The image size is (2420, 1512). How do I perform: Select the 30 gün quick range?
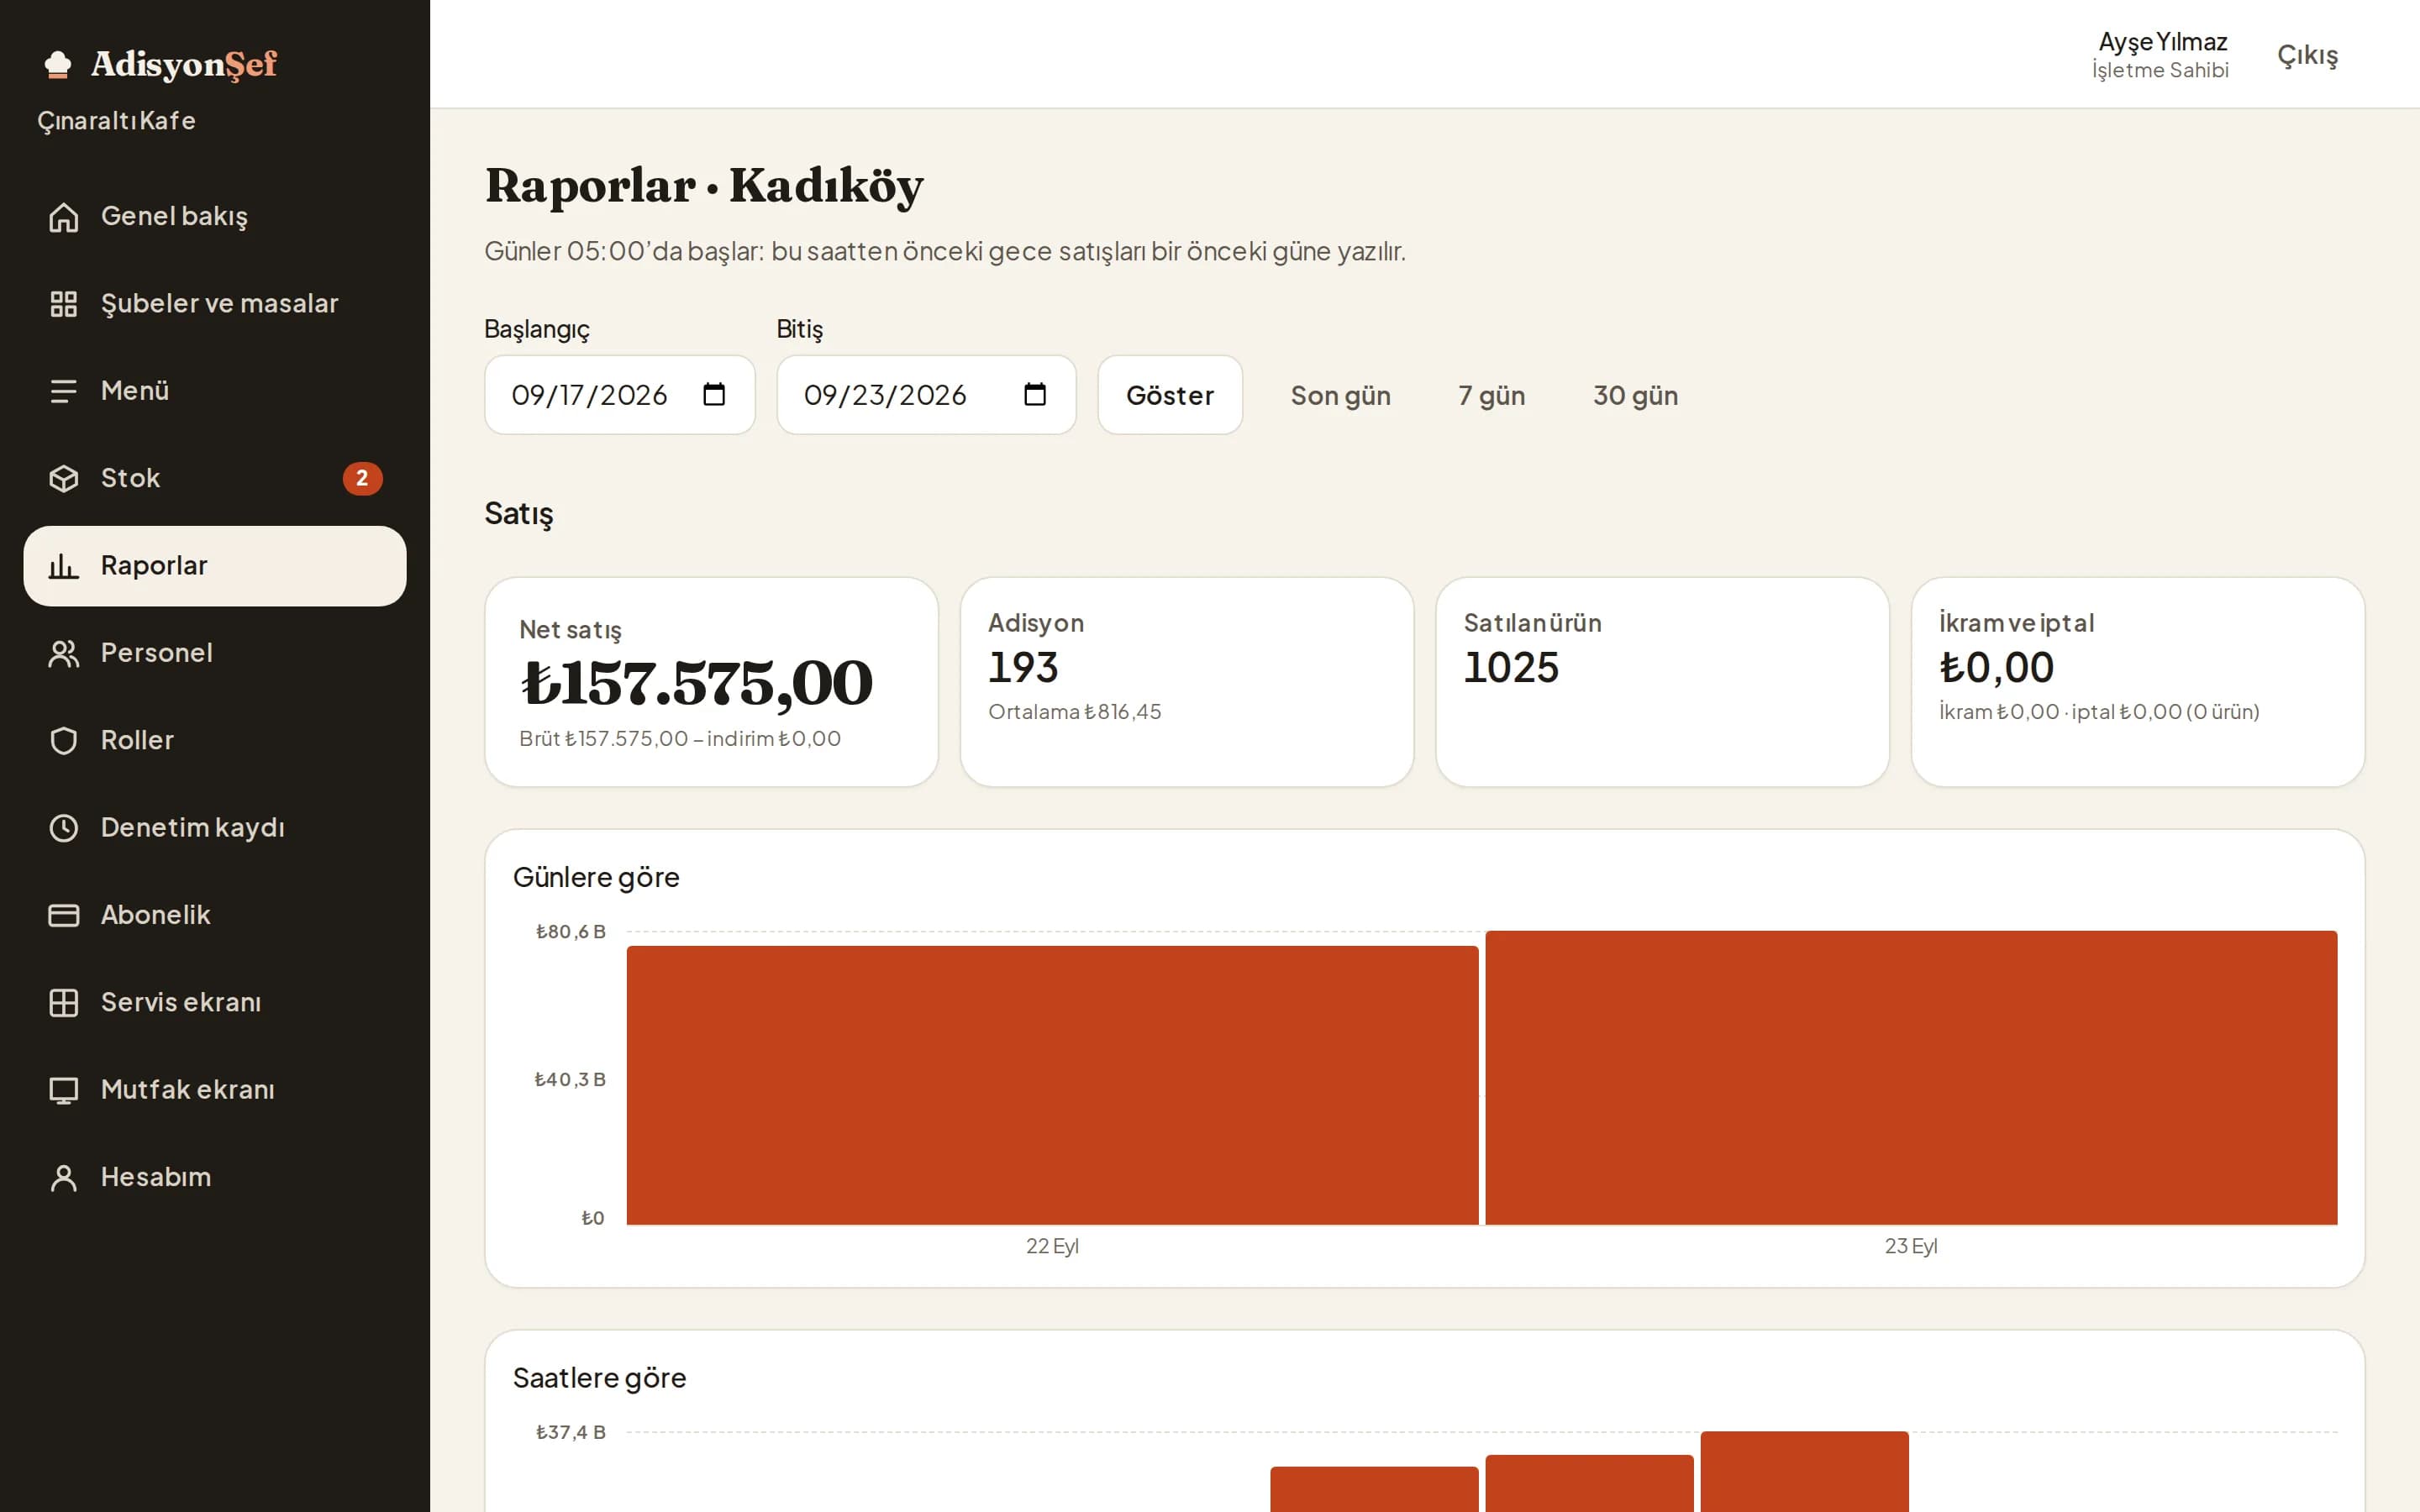pyautogui.click(x=1636, y=396)
